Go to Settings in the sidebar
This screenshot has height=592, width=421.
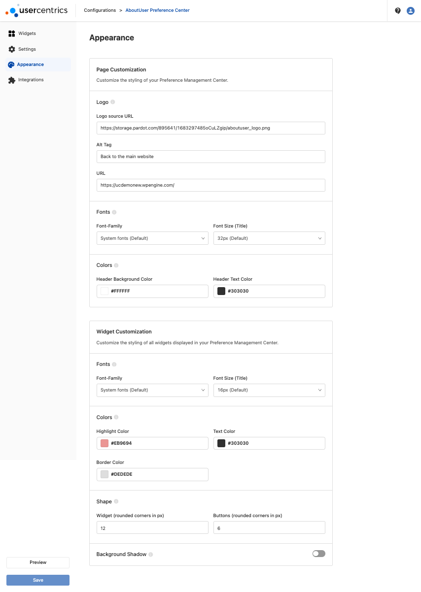[27, 49]
